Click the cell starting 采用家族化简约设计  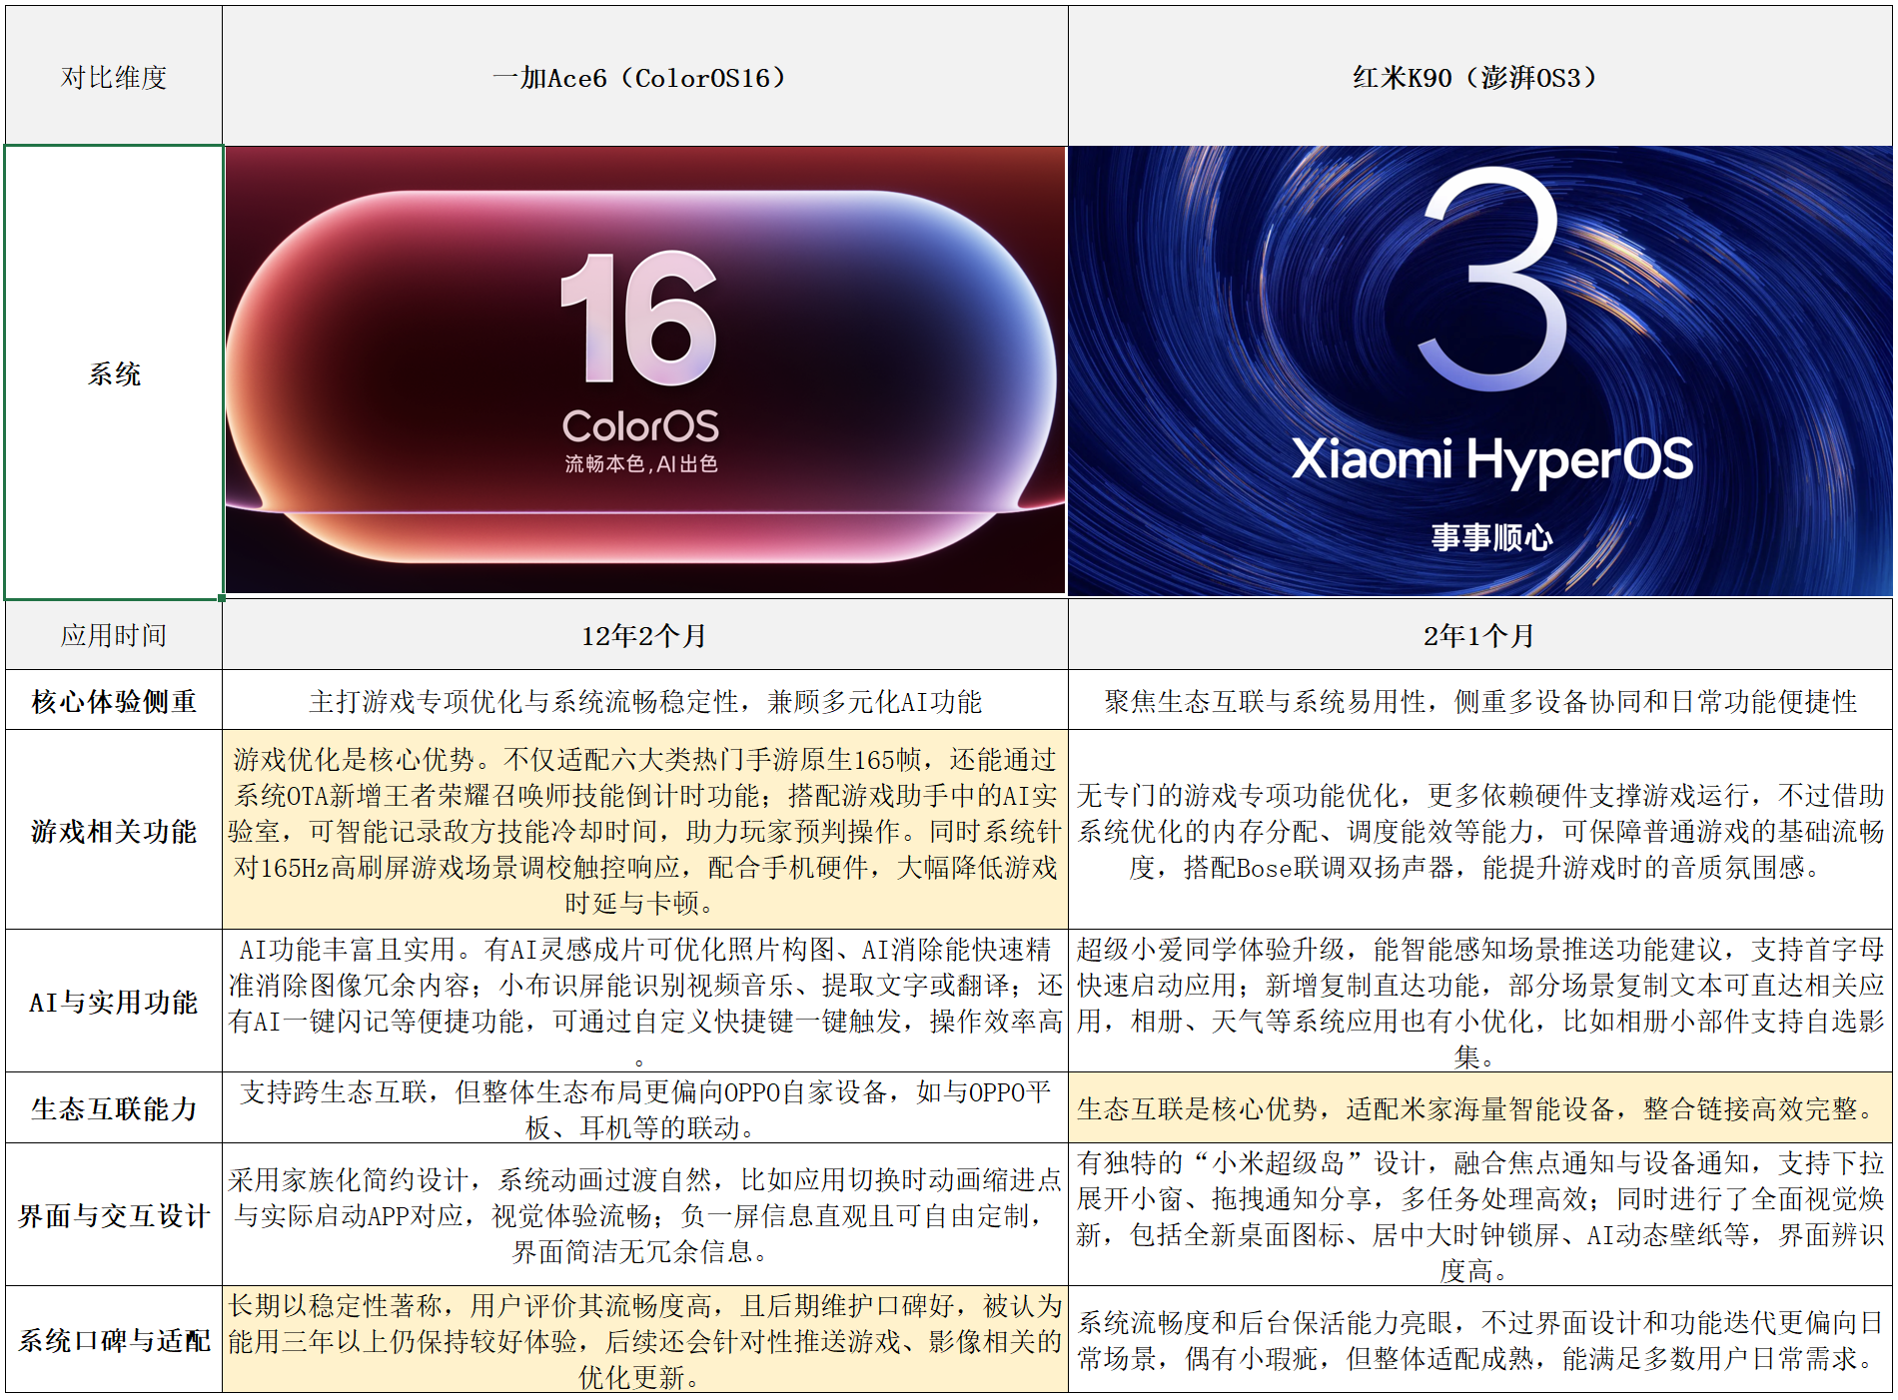pos(645,1214)
